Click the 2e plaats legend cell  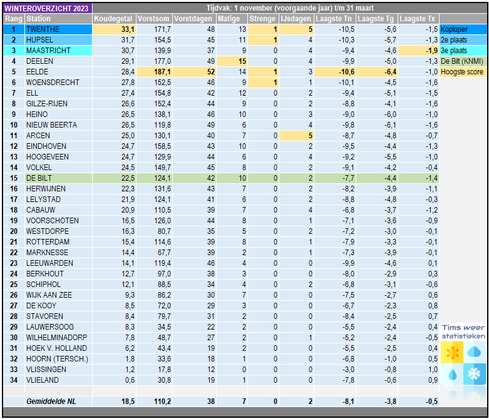463,40
